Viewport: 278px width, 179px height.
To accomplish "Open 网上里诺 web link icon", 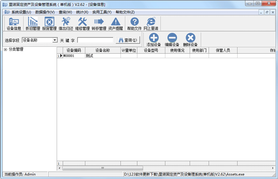I will pos(151,24).
